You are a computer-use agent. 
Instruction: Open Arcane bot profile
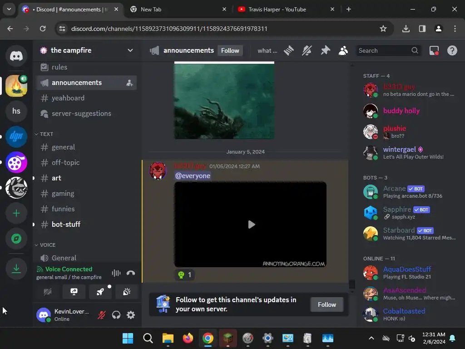410,192
